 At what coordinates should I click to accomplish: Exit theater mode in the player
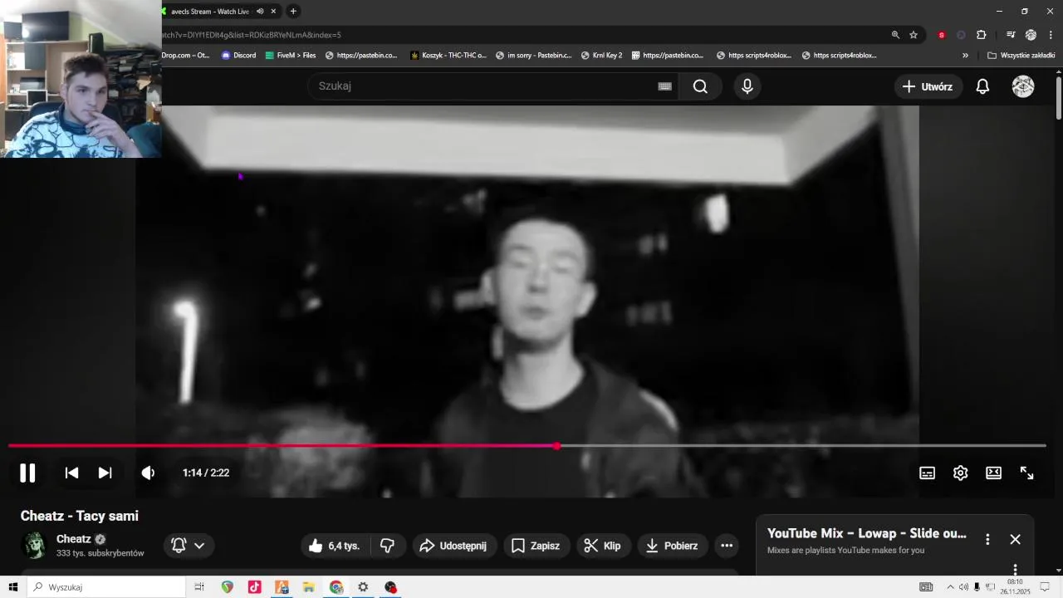click(x=993, y=473)
